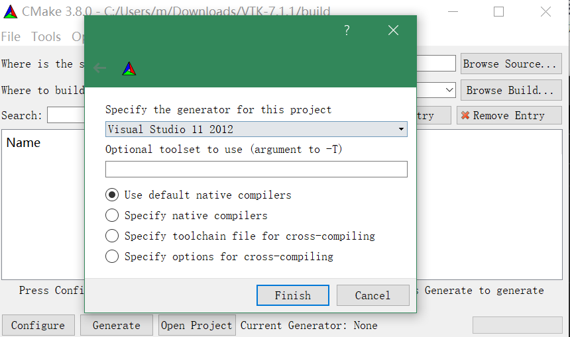Click the Finish button
This screenshot has width=570, height=337.
(x=292, y=295)
